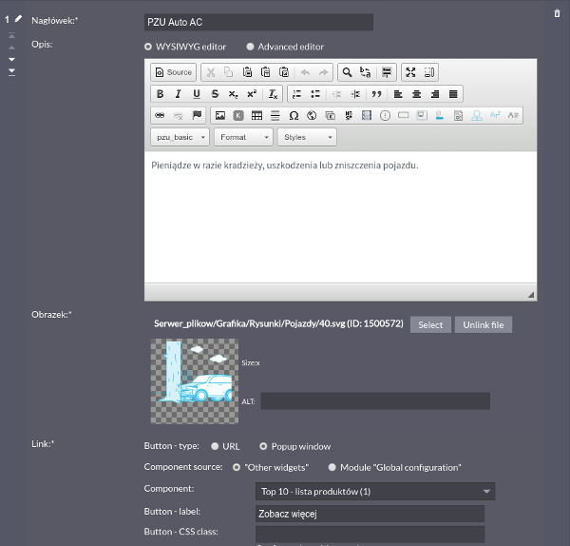
Task: Click the ALT text input field
Action: [375, 400]
